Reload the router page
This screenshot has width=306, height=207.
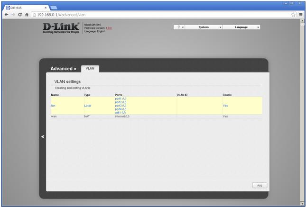click(20, 15)
